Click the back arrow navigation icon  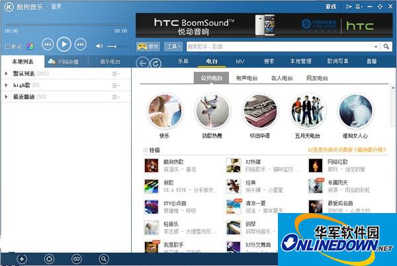pos(142,63)
